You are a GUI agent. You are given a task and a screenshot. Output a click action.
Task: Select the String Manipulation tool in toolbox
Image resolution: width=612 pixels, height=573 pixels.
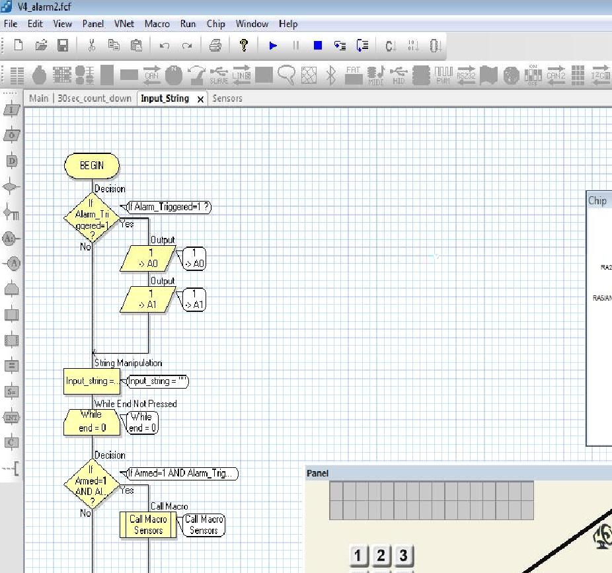click(11, 391)
